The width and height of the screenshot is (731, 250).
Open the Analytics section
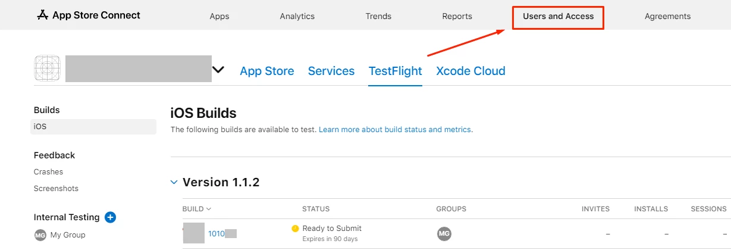pos(297,17)
